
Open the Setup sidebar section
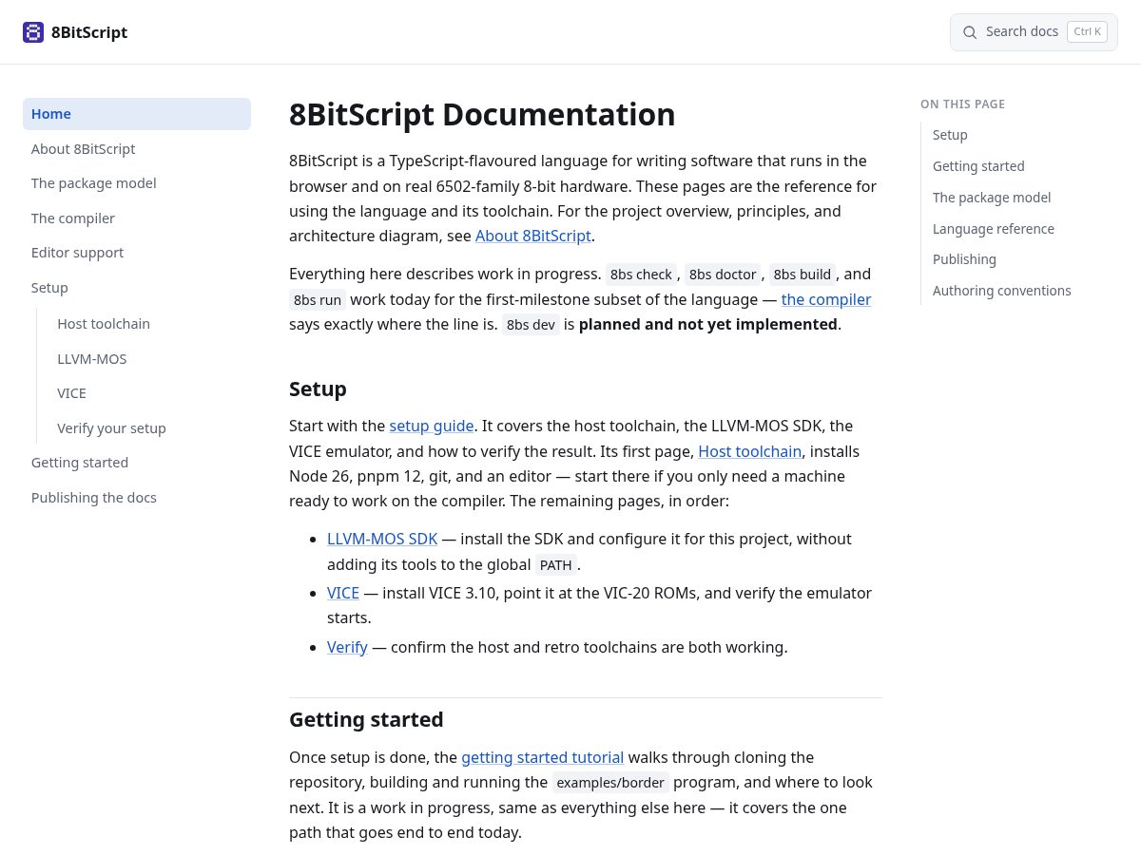(137, 288)
